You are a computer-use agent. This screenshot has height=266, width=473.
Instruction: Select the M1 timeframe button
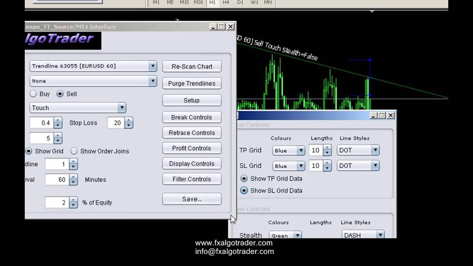coord(156,2)
